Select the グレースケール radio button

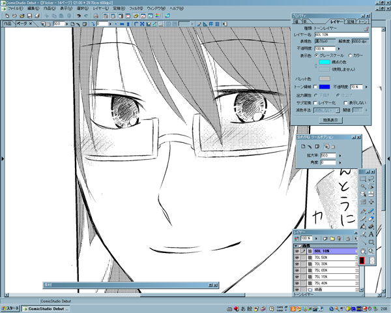pos(317,55)
